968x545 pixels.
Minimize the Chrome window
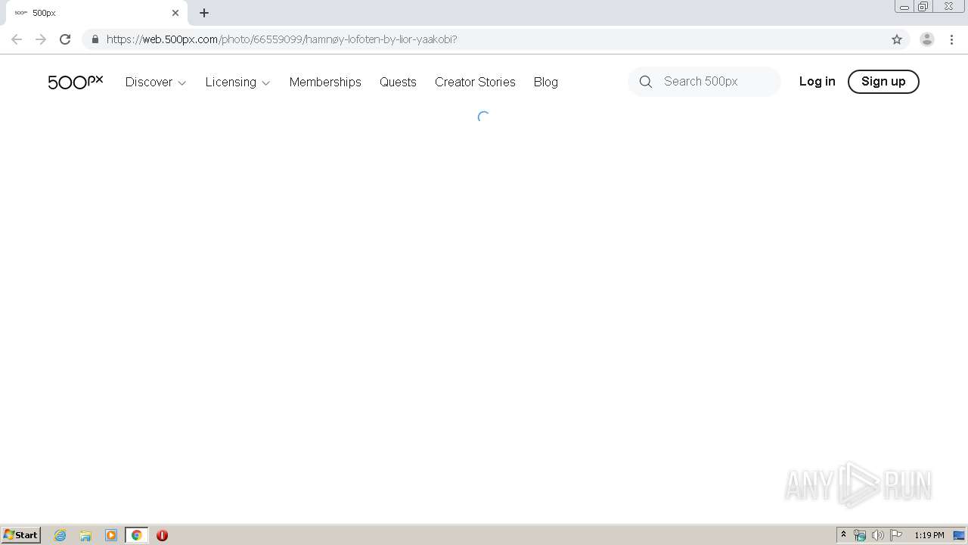pyautogui.click(x=904, y=7)
